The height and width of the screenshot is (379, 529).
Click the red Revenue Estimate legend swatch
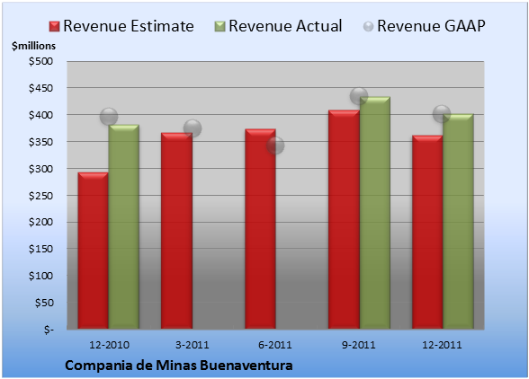tap(54, 27)
